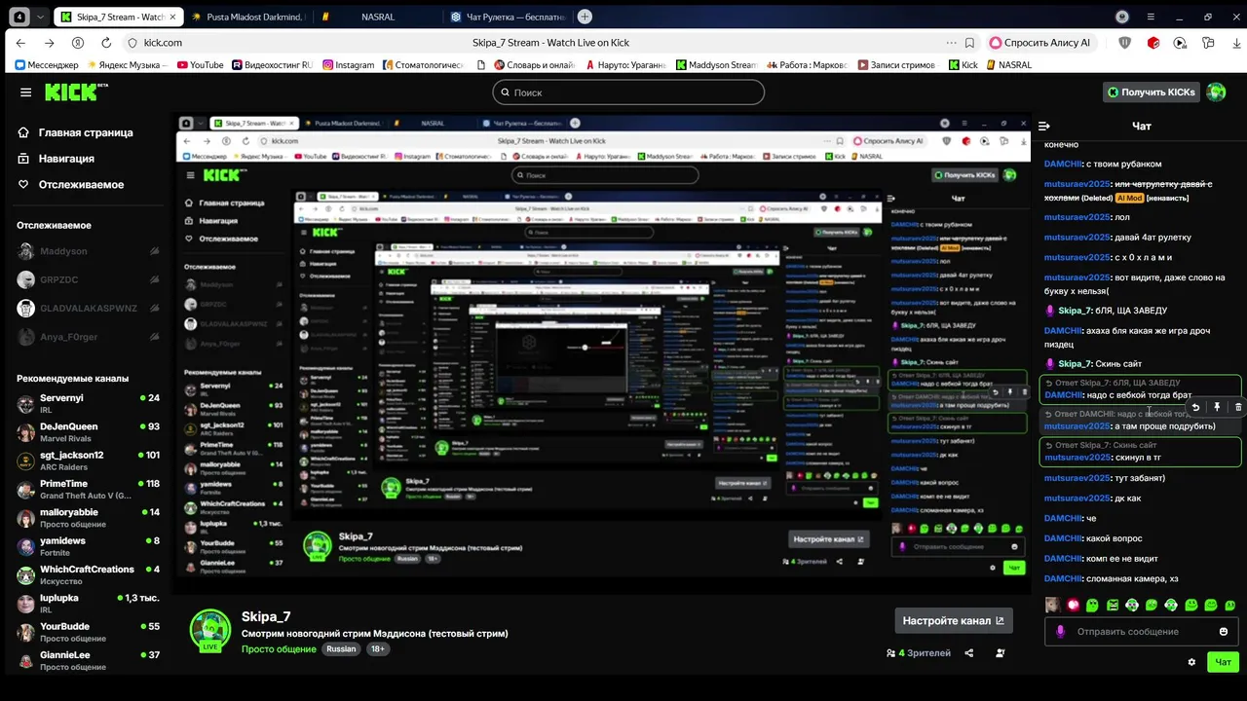Click the purple microphone icon in chat input

pyautogui.click(x=1062, y=632)
